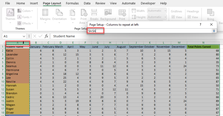This screenshot has height=116, width=223.
Task: Expand the Fonts theme dropdown
Action: pos(25,17)
